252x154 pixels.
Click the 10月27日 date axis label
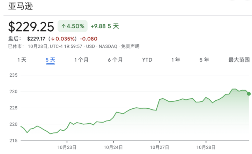pos(160,147)
